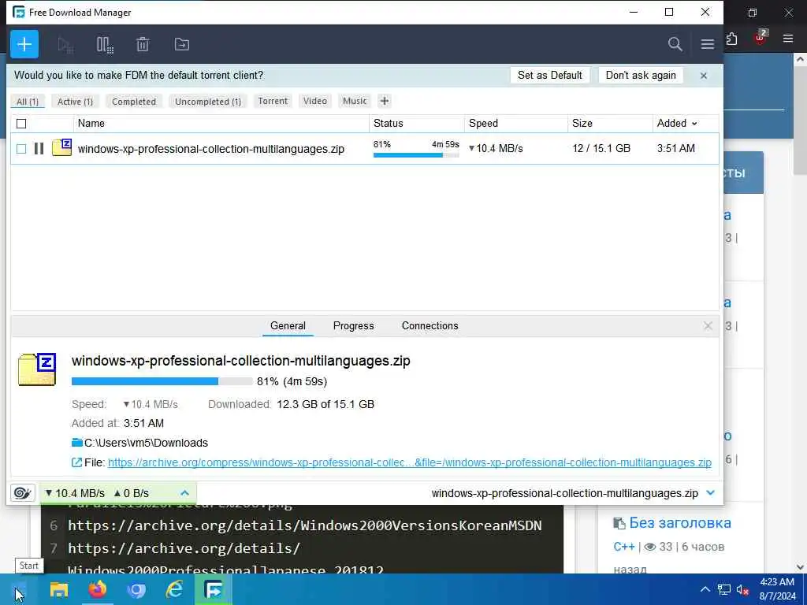Show hidden tray icons chevron
This screenshot has height=605, width=807.
[x=705, y=589]
